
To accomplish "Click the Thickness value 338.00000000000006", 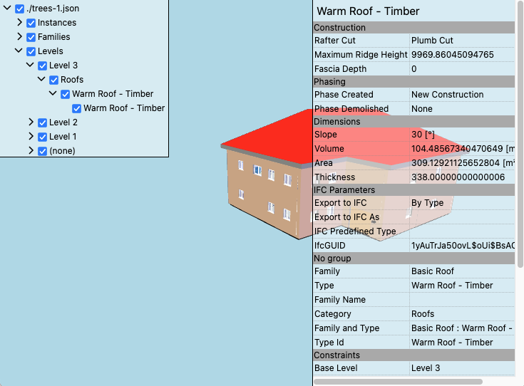I will coord(458,177).
